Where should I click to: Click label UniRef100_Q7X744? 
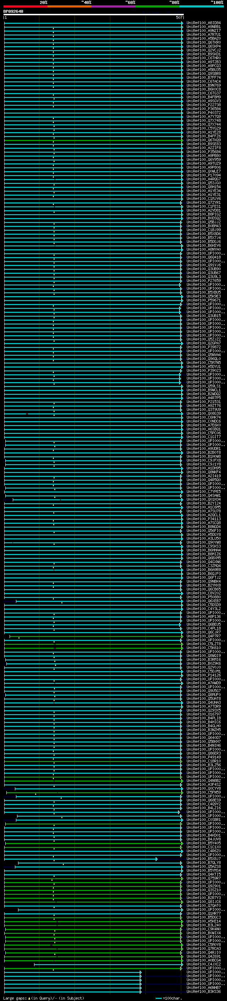(204, 124)
